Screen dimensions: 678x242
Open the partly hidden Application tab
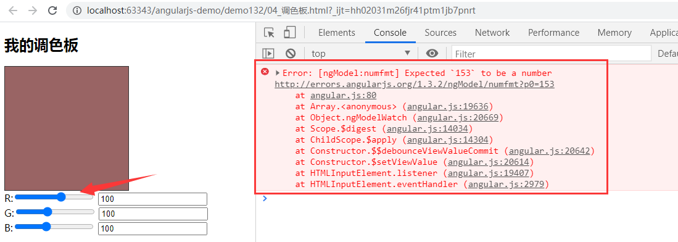tap(663, 33)
